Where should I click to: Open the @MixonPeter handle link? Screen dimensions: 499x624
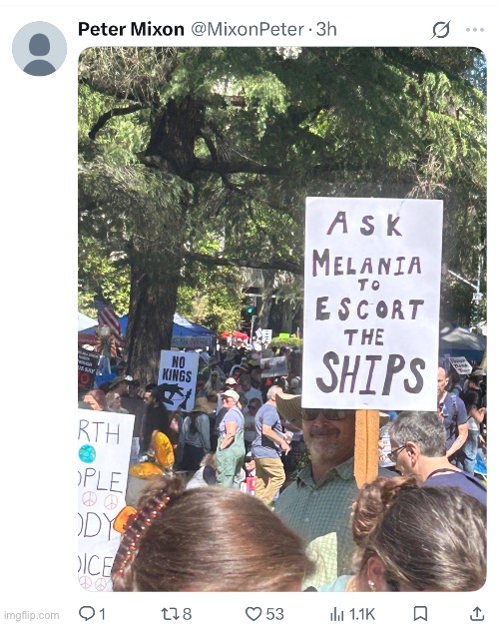(248, 29)
